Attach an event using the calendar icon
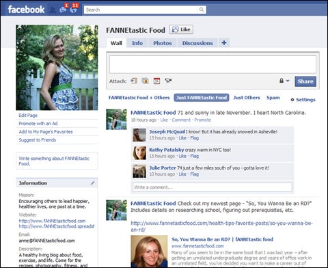328x268 pixels. pos(156,81)
